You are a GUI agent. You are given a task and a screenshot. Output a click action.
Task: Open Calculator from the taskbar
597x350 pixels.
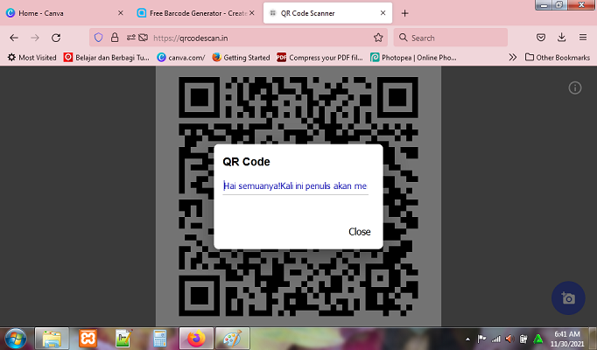pyautogui.click(x=160, y=339)
